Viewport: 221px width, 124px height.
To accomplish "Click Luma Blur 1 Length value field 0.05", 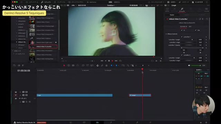I will pyautogui.click(x=200, y=40).
